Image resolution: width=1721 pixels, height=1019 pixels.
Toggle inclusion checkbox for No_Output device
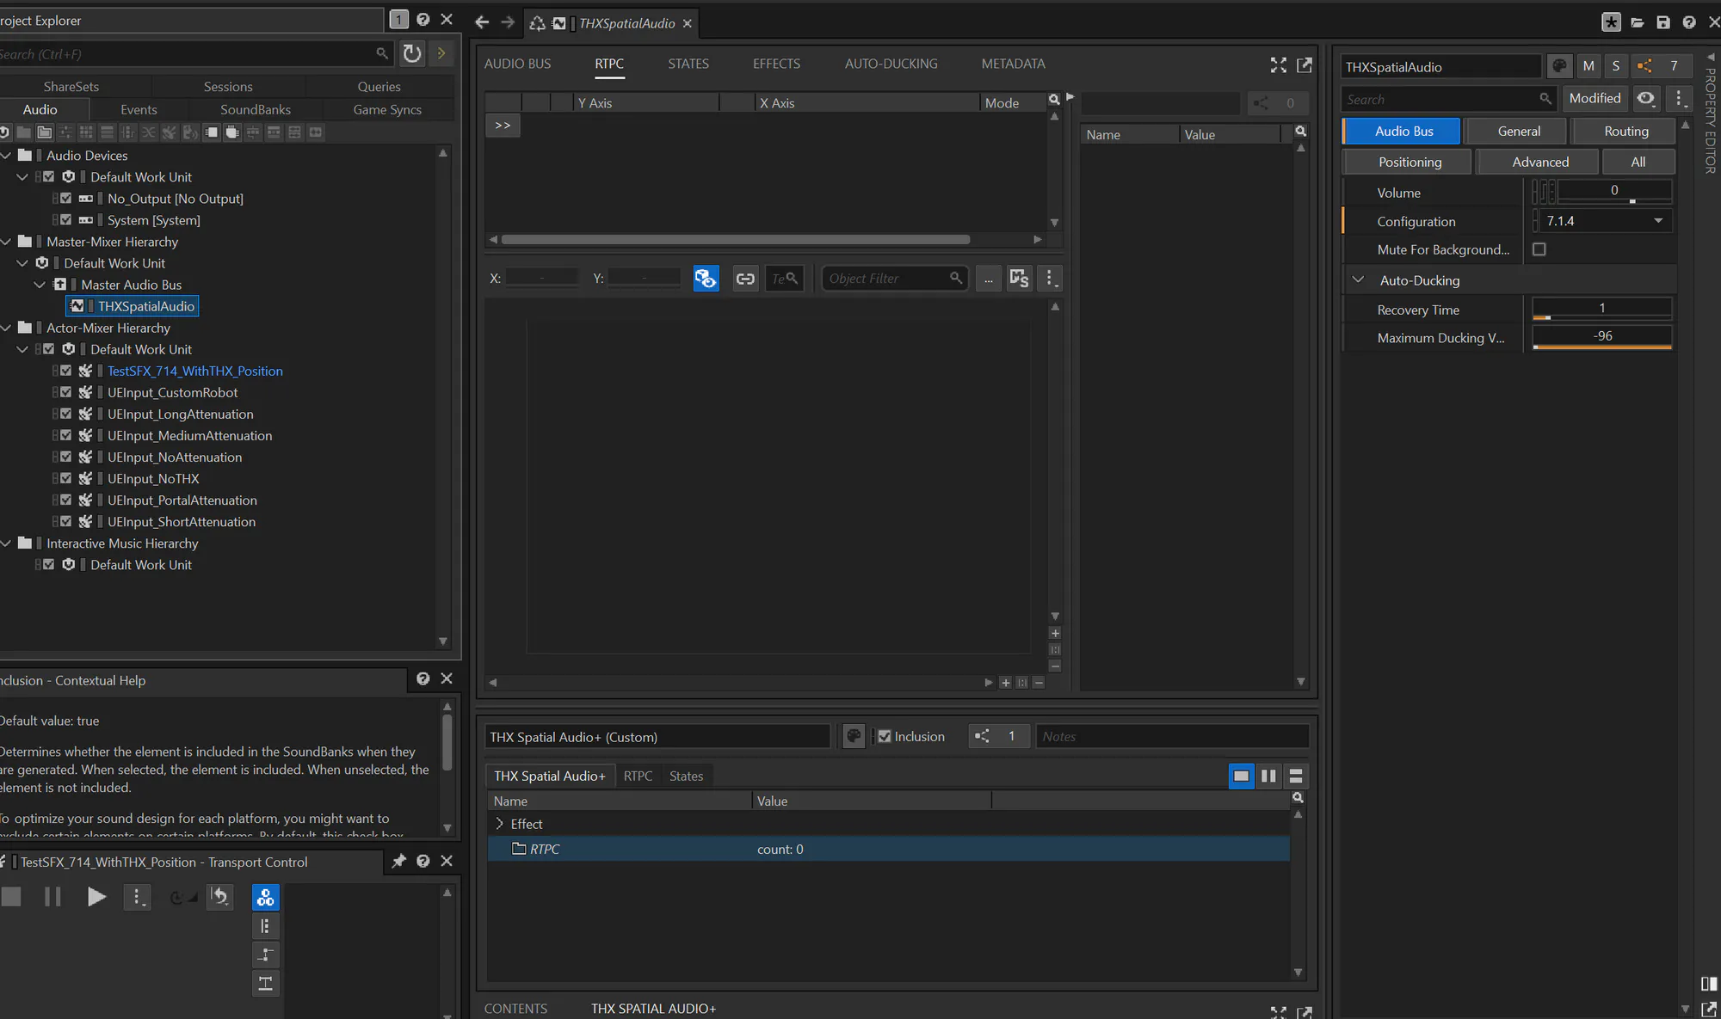(x=66, y=198)
